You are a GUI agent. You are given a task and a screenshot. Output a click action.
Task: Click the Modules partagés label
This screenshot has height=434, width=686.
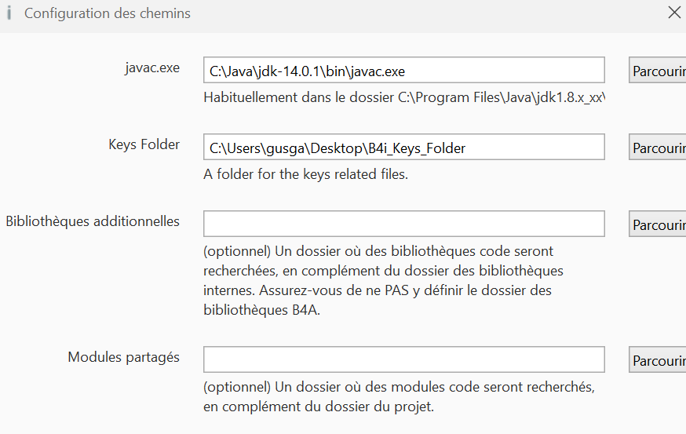point(123,357)
